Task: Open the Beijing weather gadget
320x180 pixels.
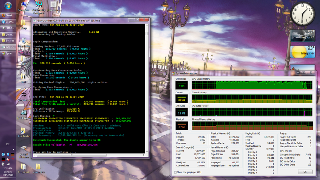Action: coord(303,51)
